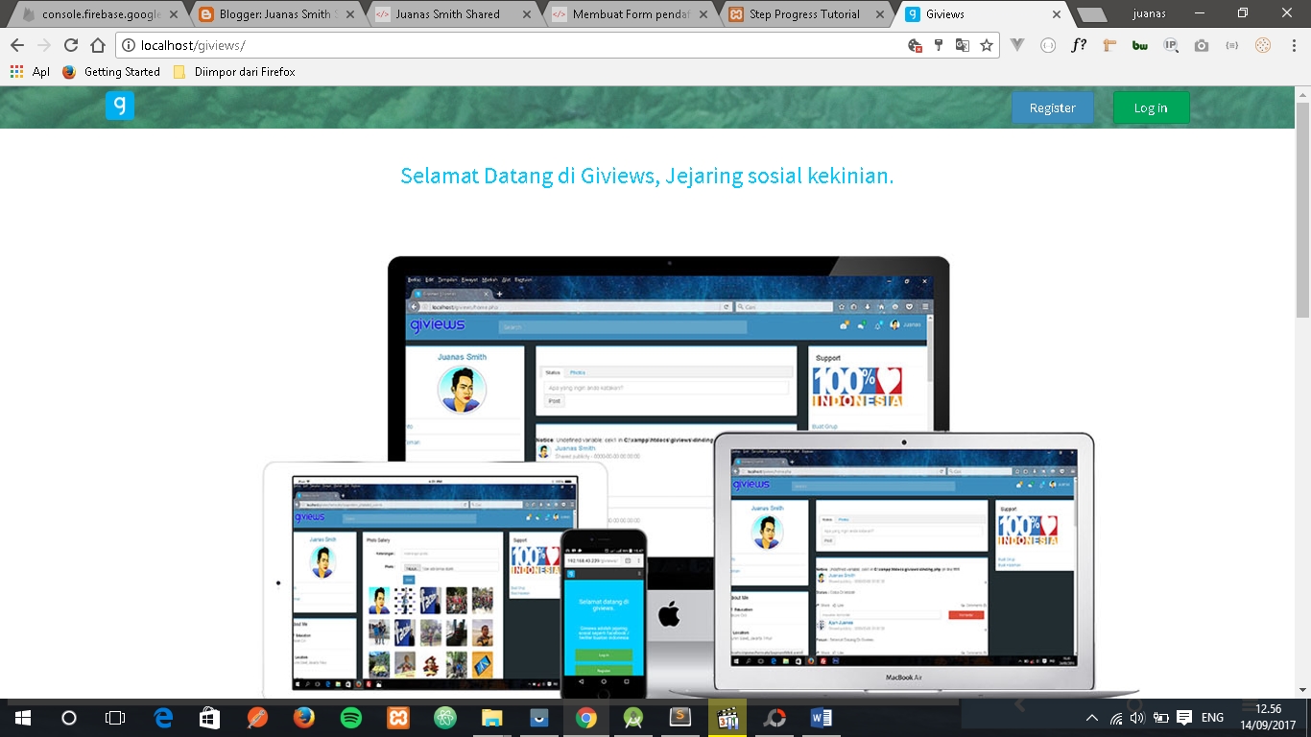Open Android Studio from taskbar

(x=633, y=718)
